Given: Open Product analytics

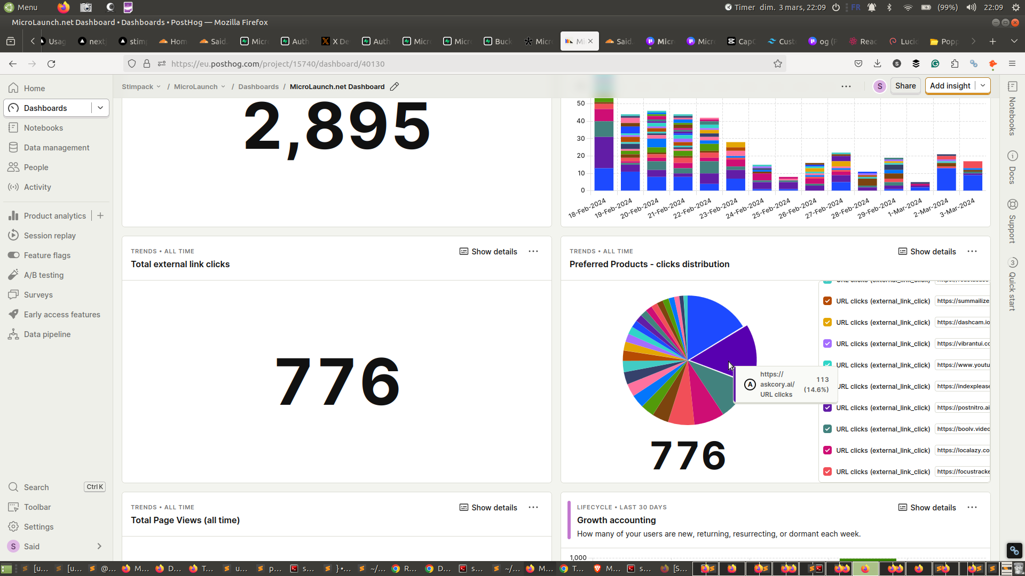Looking at the screenshot, I should (x=54, y=215).
